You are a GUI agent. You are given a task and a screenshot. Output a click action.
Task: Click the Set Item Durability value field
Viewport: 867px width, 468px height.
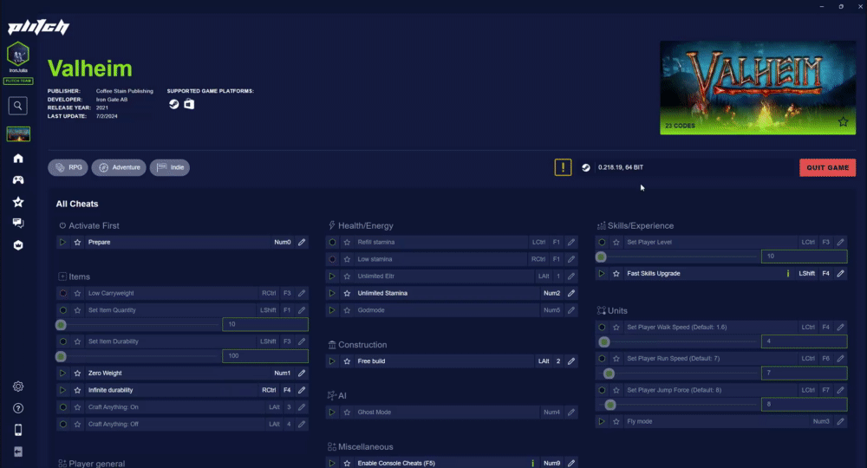265,356
